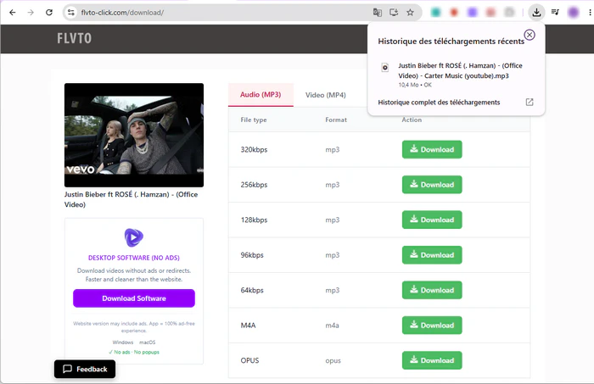Click DESKTOP SOFTWARE (NO ADS) heading
The height and width of the screenshot is (384, 594).
coord(134,258)
